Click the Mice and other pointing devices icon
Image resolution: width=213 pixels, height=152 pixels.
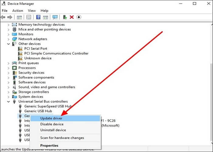(x=14, y=29)
